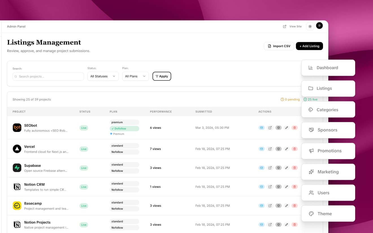Edit the Notion CRM listing with the pencil icon

click(287, 186)
